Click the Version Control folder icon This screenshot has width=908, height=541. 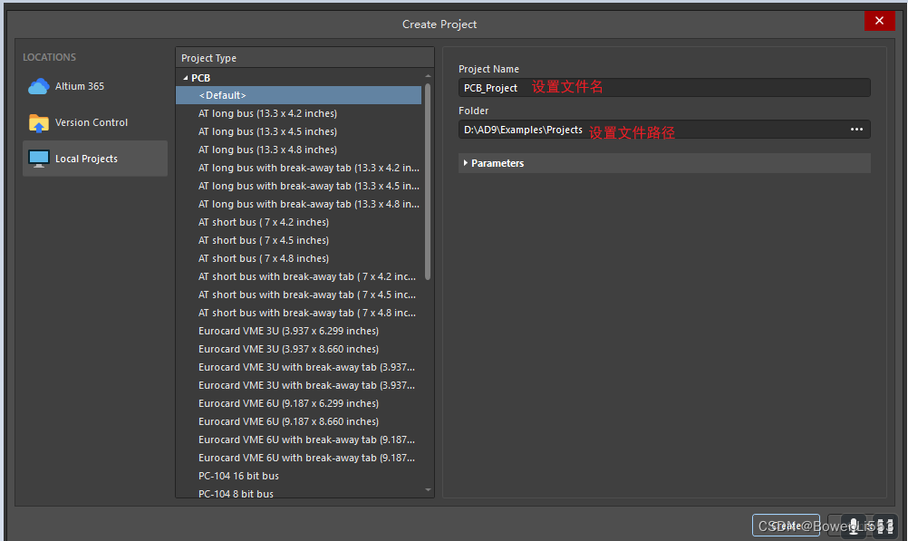point(38,123)
